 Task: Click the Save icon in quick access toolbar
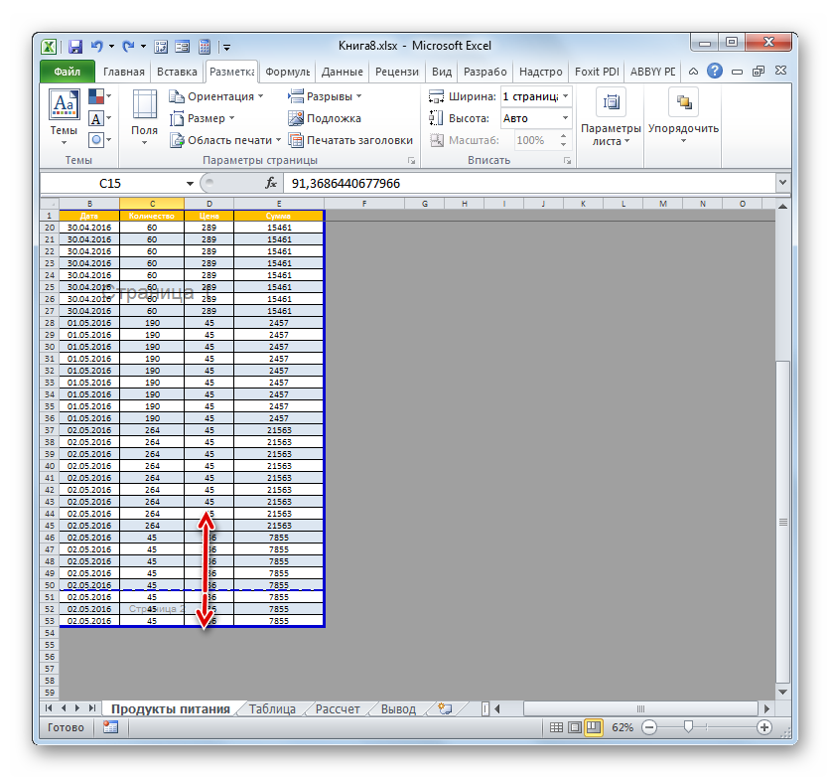(x=75, y=47)
